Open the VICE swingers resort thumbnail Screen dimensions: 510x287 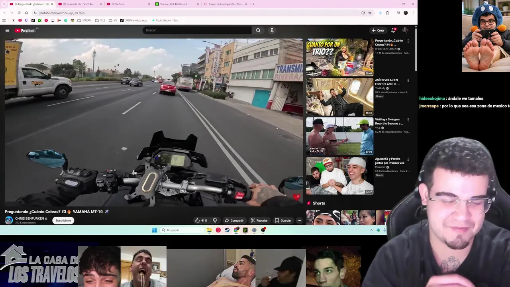point(339,136)
